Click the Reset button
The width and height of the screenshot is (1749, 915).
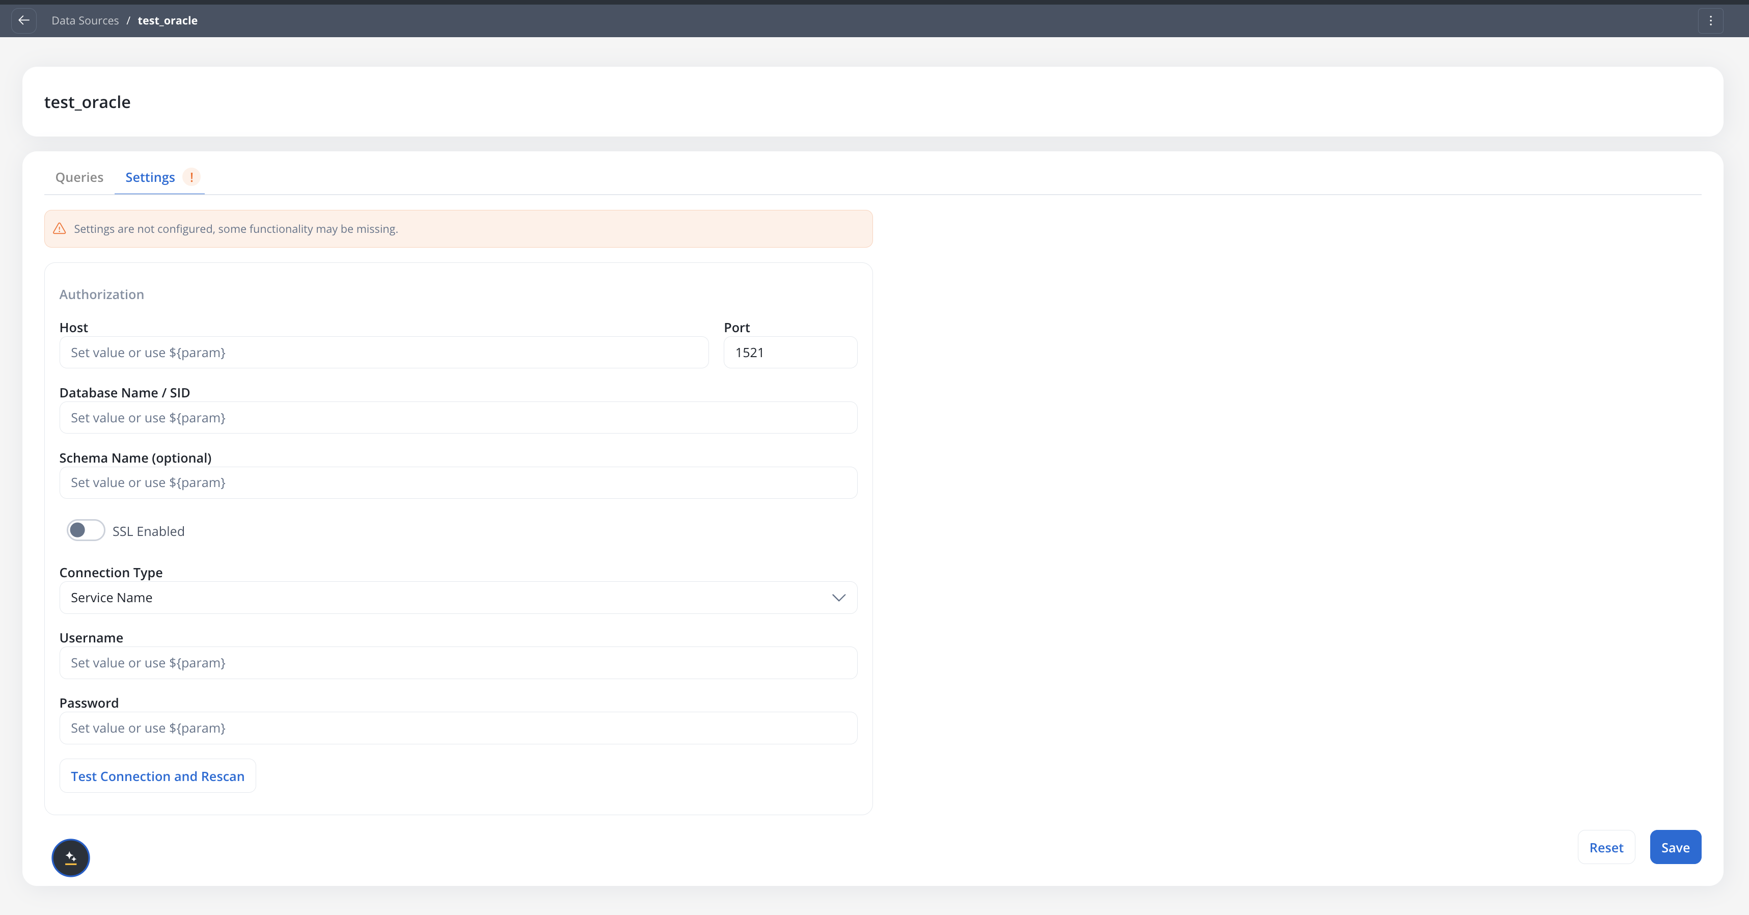point(1606,847)
